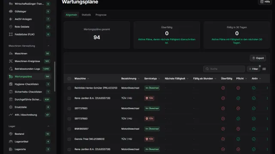Click Pflicht status icon for Dennis Thiel

click(x=238, y=139)
